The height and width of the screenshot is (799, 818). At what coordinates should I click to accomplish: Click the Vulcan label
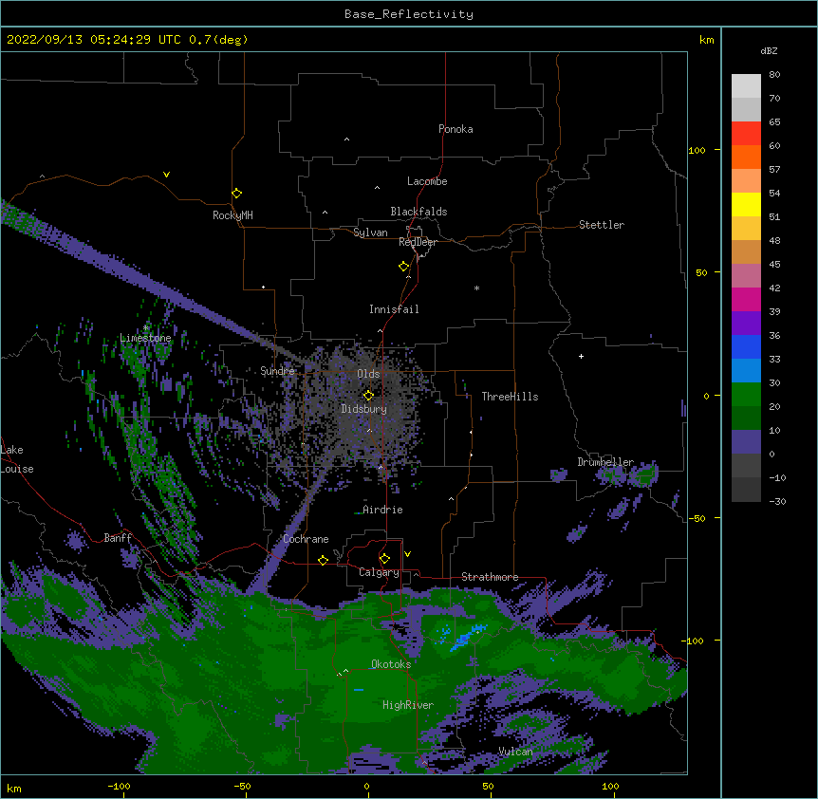tap(515, 752)
